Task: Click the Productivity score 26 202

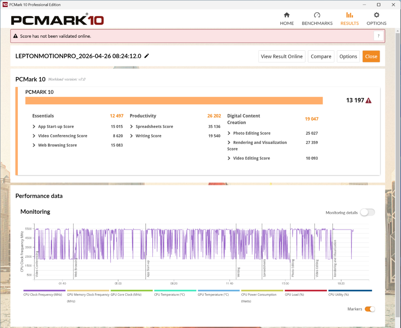Action: tap(214, 116)
